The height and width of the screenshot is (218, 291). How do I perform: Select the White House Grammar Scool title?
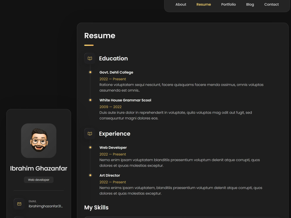click(125, 100)
